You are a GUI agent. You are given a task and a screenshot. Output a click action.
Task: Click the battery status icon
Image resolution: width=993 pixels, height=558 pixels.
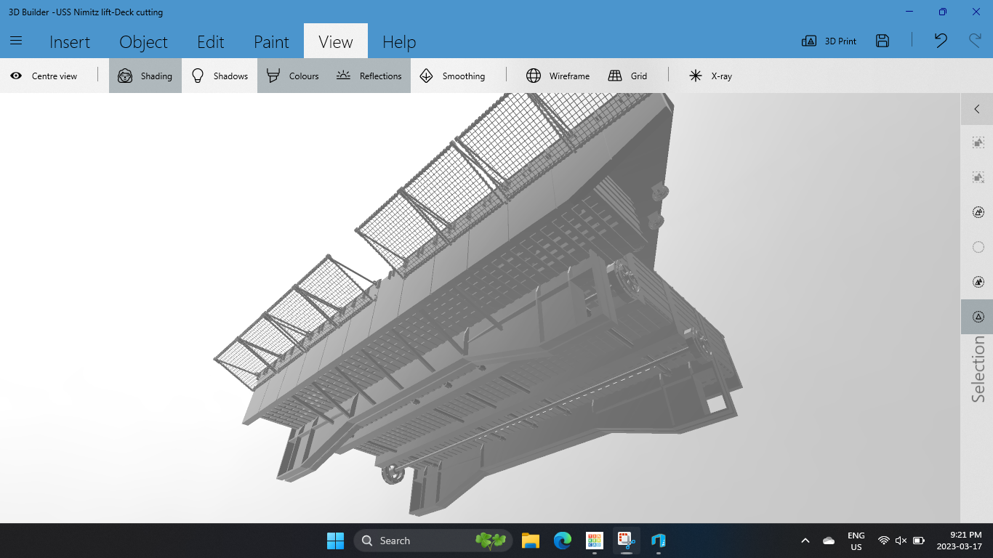pos(919,541)
